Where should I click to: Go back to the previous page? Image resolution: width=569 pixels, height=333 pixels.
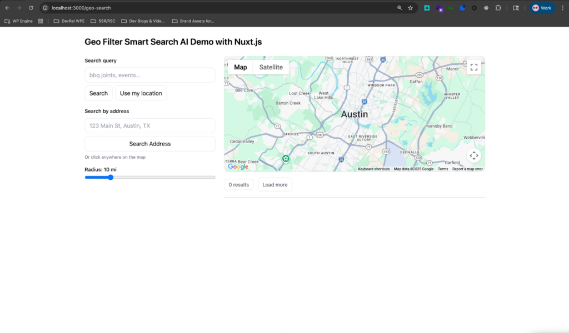[x=7, y=8]
